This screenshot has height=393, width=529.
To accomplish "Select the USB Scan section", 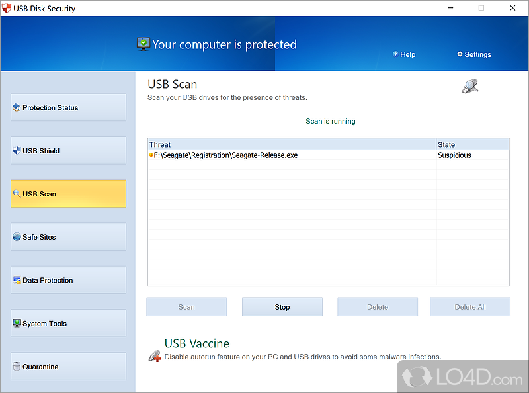I will [x=69, y=193].
